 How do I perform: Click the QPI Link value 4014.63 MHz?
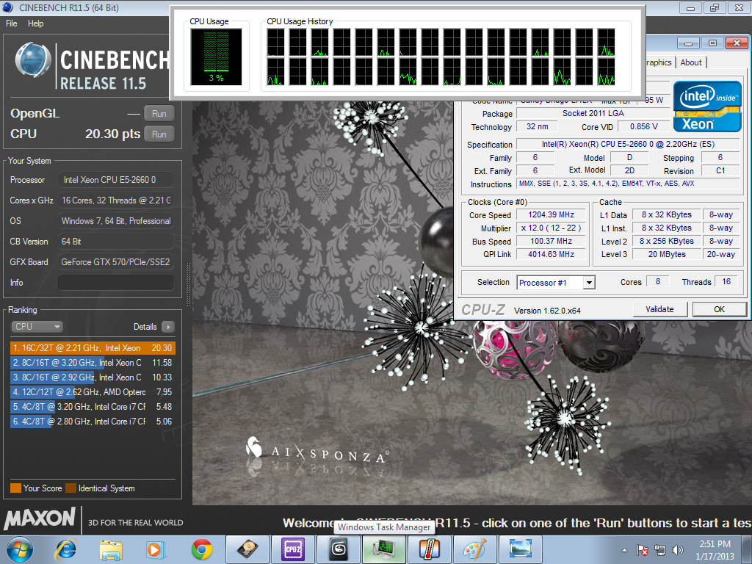pos(551,254)
